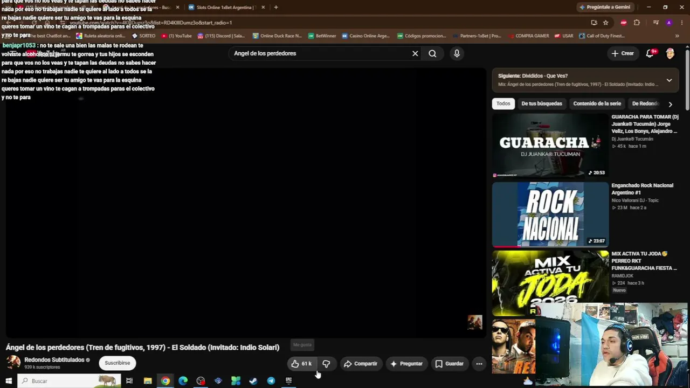690x388 pixels.
Task: Open Steam from taskbar
Action: click(x=253, y=381)
